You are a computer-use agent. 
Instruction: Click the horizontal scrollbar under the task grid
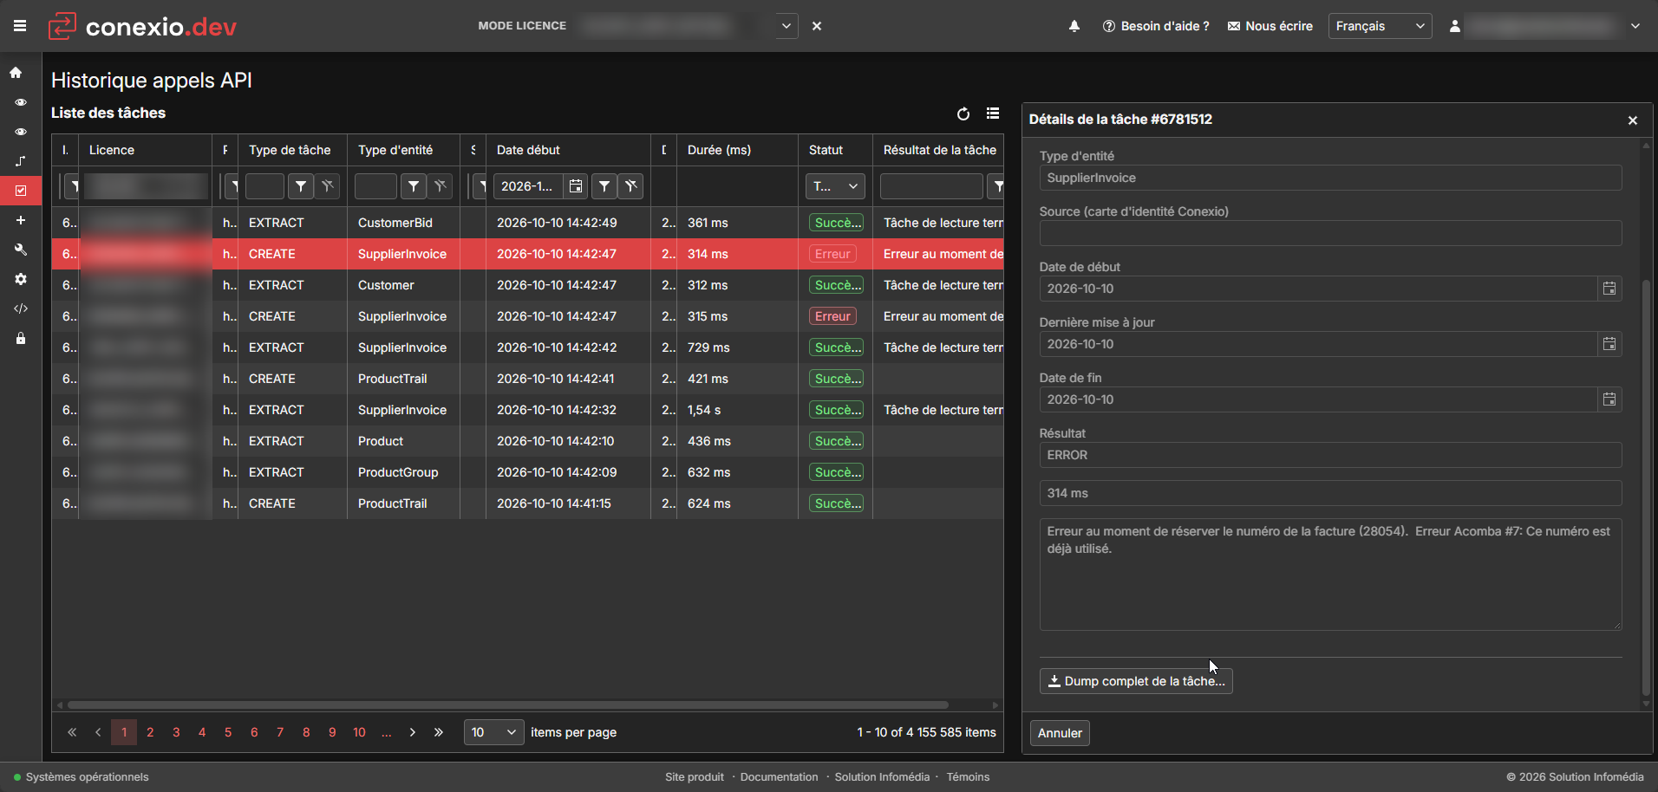[x=507, y=705]
